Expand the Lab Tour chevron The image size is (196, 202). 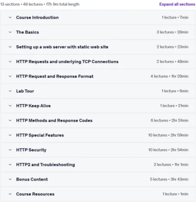click(x=10, y=91)
